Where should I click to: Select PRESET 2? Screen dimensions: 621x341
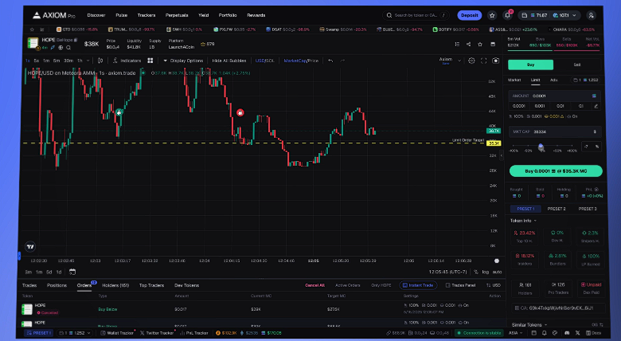(557, 209)
